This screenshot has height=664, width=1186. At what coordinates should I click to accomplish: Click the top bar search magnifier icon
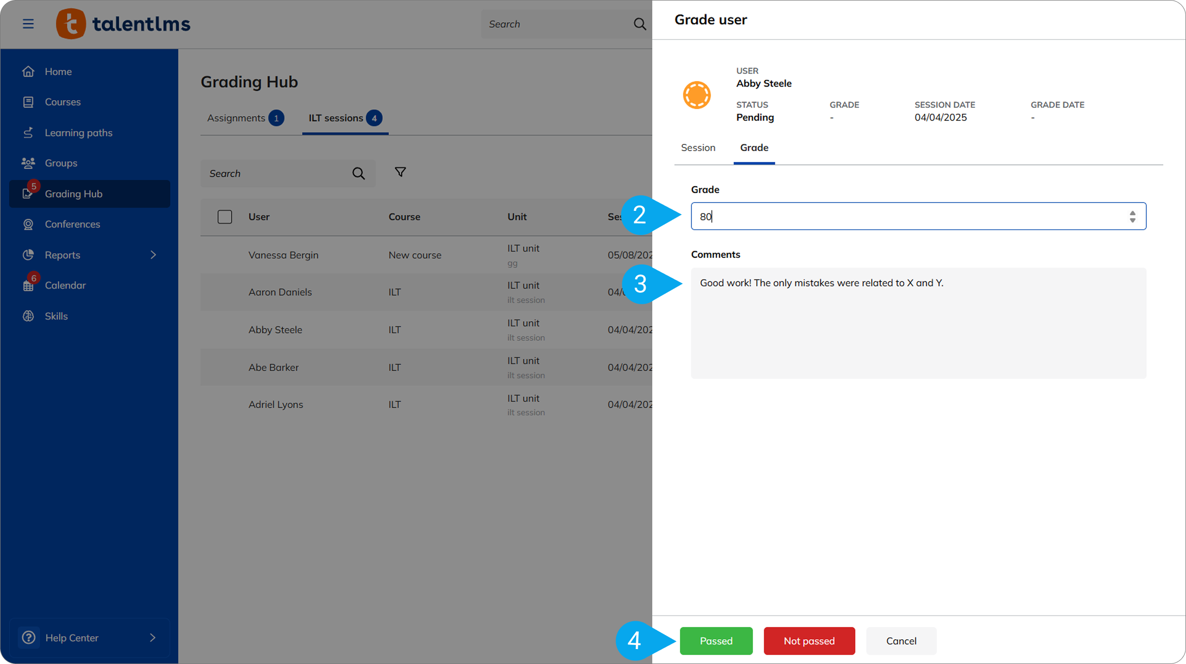(639, 24)
